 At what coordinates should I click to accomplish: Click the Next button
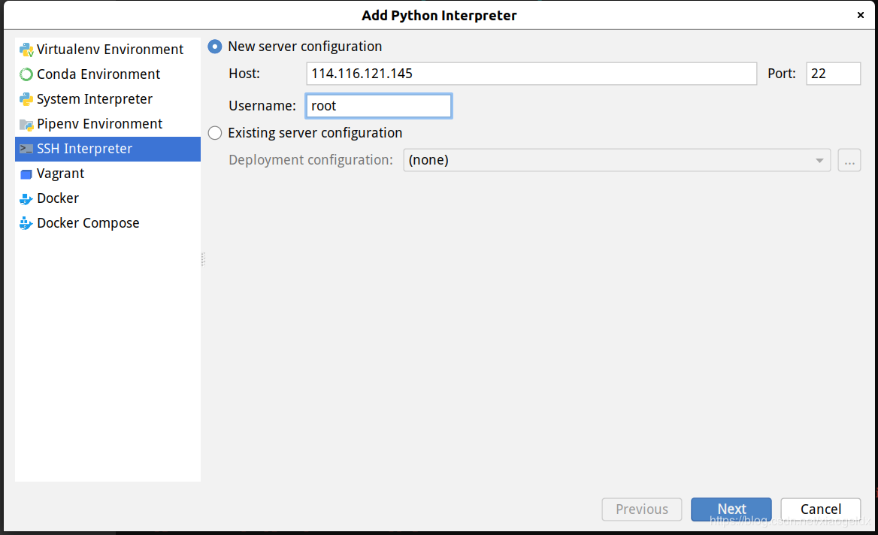[731, 509]
